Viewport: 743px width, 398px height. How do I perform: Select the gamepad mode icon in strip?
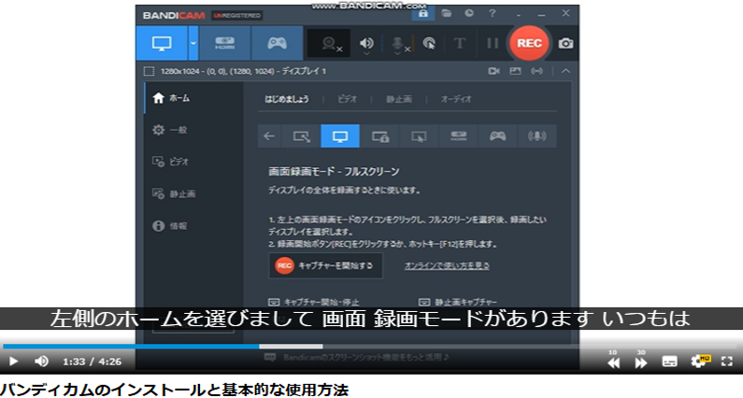(497, 136)
